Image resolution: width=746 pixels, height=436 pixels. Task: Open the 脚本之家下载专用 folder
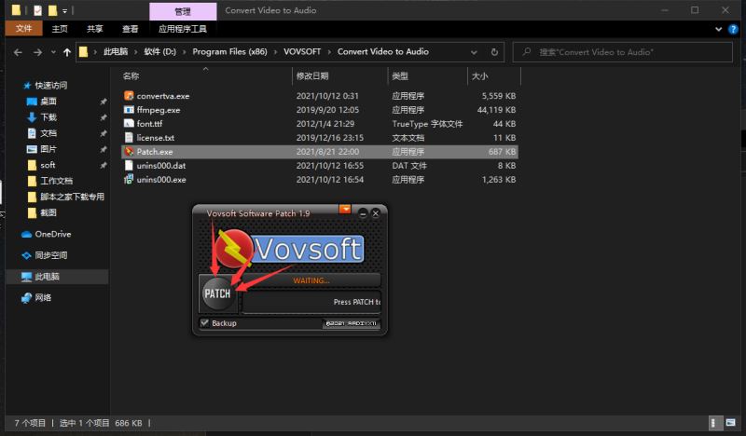click(x=72, y=197)
